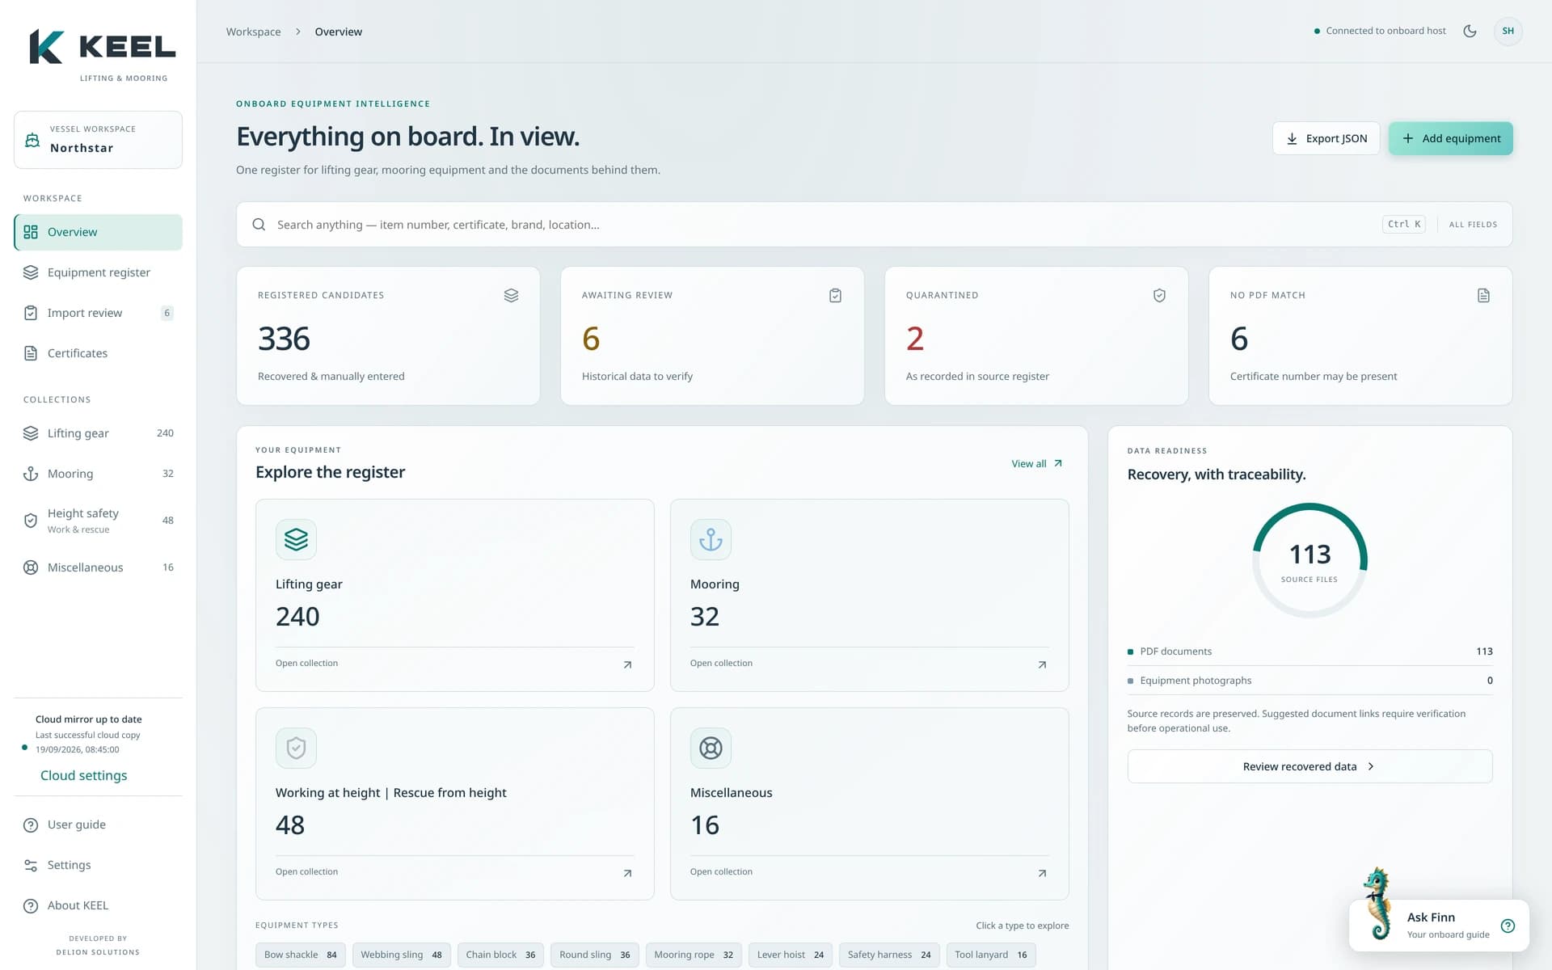Open Height safety collection in sidebar
Screen dimensions: 1552x970
pyautogui.click(x=98, y=521)
